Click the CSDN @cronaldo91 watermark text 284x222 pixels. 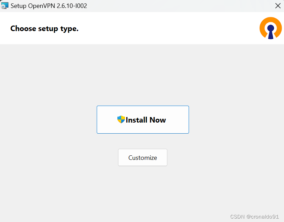point(255,217)
